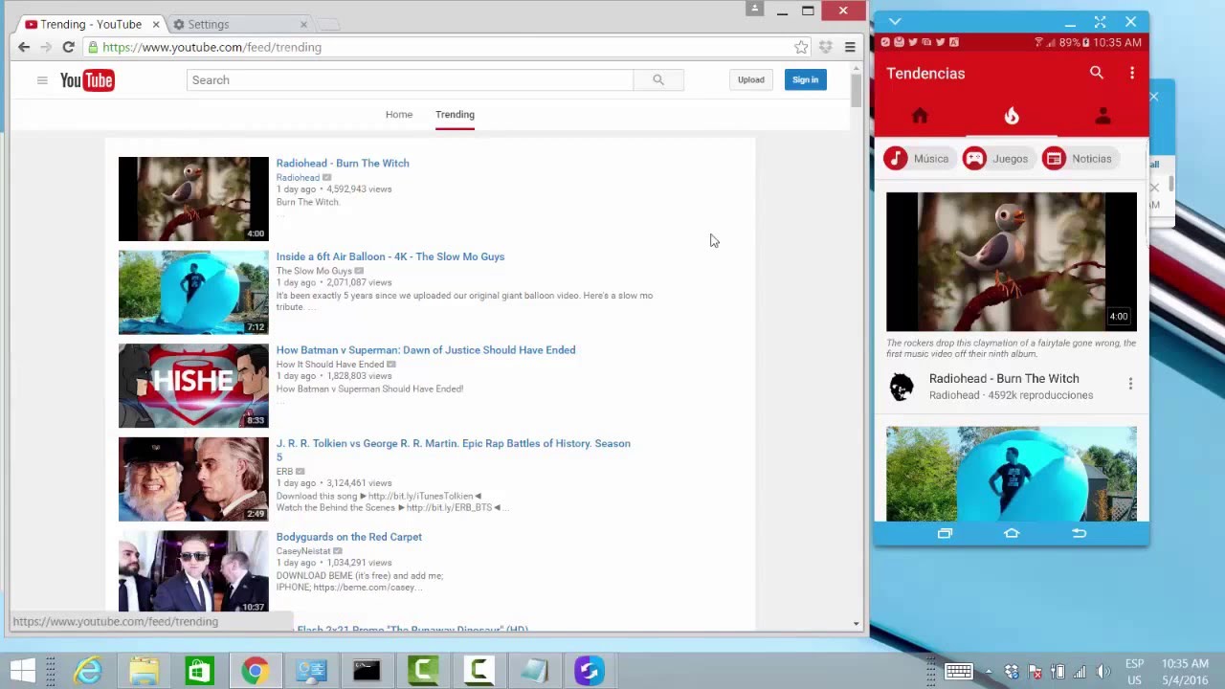Tap the account person icon in mobile app
Image resolution: width=1225 pixels, height=689 pixels.
click(1103, 116)
